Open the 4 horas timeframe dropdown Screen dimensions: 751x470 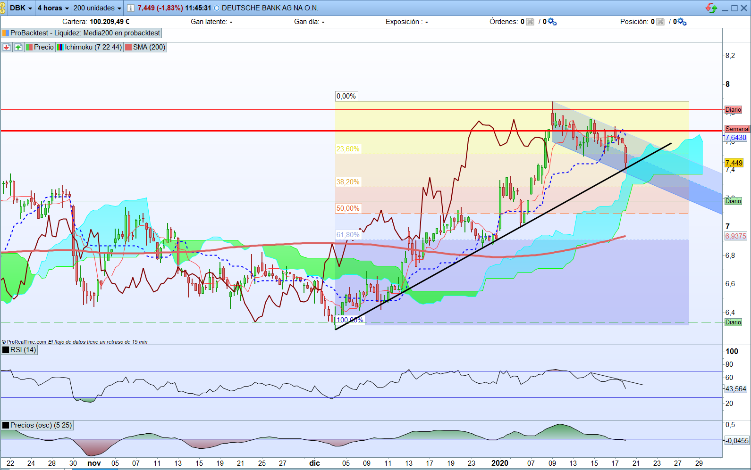53,8
